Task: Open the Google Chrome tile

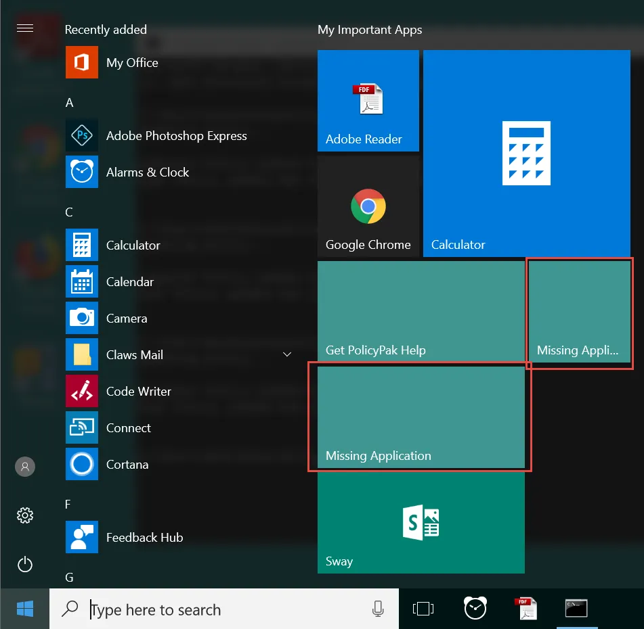Action: click(368, 206)
